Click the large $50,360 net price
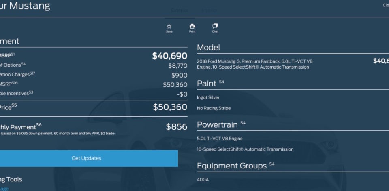The image size is (389, 191). pyautogui.click(x=170, y=107)
